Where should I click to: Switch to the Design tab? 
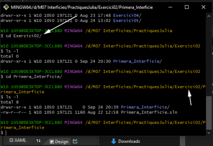pos(59,141)
